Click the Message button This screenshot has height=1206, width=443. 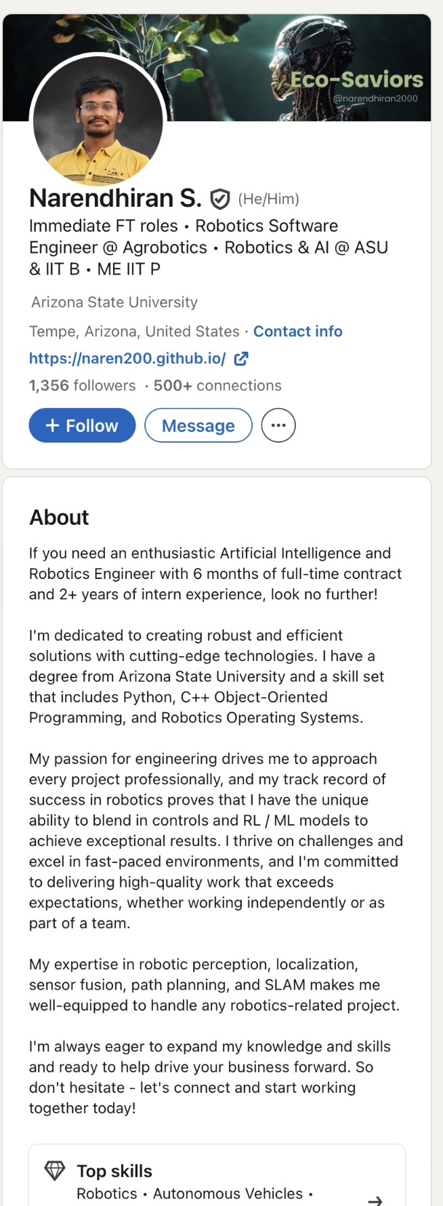click(198, 426)
